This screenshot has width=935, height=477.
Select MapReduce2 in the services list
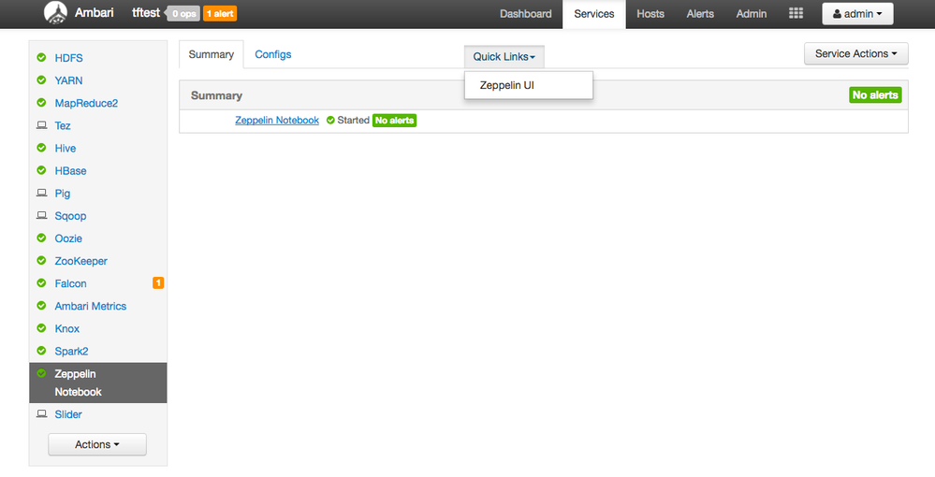click(86, 103)
